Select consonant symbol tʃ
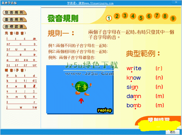 point(25,81)
